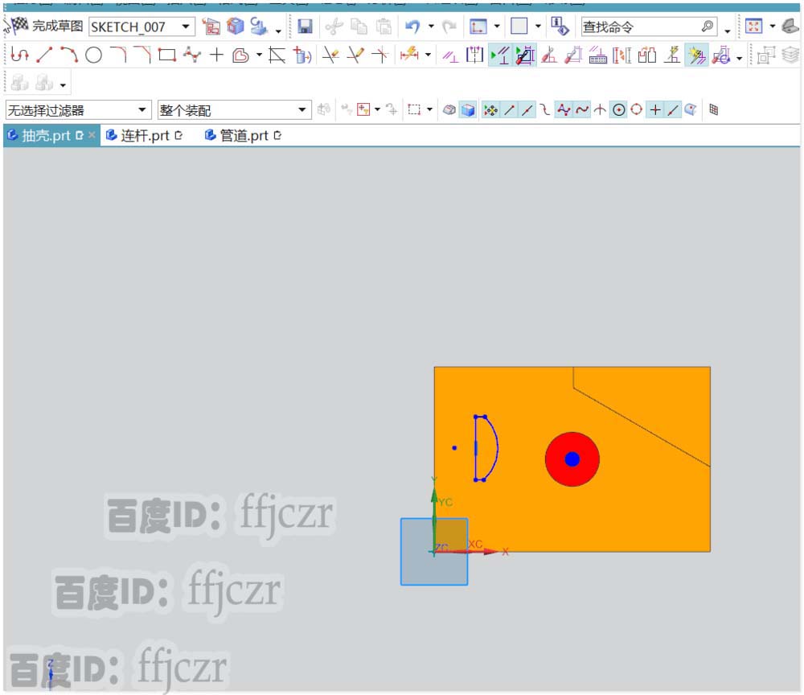804x695 pixels.
Task: Expand the Undo history dropdown arrow
Action: click(x=431, y=27)
